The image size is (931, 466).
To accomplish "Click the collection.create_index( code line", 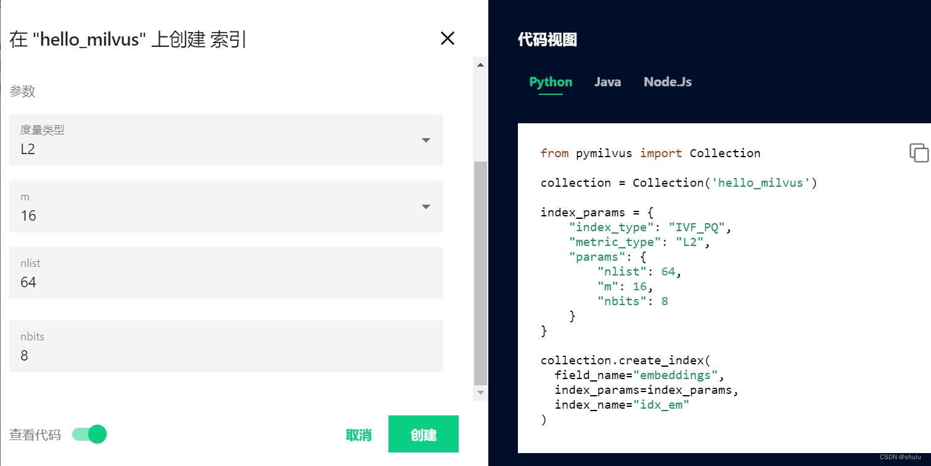I will coord(626,361).
